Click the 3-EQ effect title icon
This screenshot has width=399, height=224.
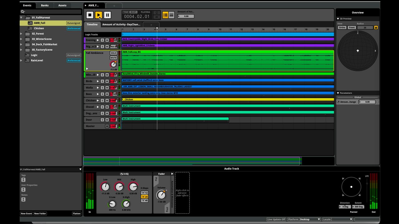122,174
